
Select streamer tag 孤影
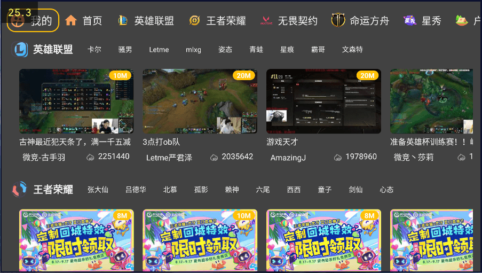pyautogui.click(x=201, y=190)
